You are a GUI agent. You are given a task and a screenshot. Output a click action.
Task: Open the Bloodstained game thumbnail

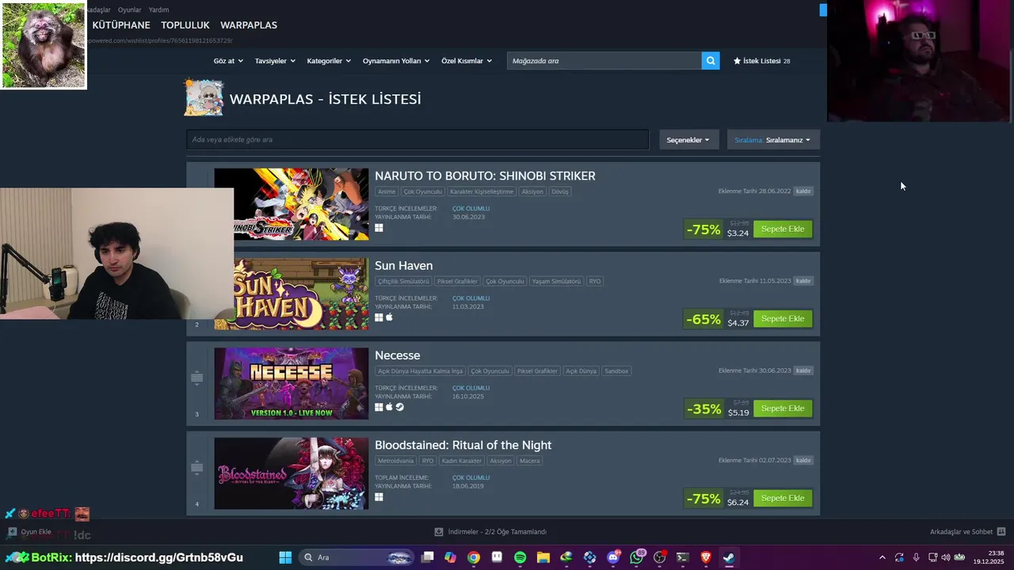(x=292, y=473)
